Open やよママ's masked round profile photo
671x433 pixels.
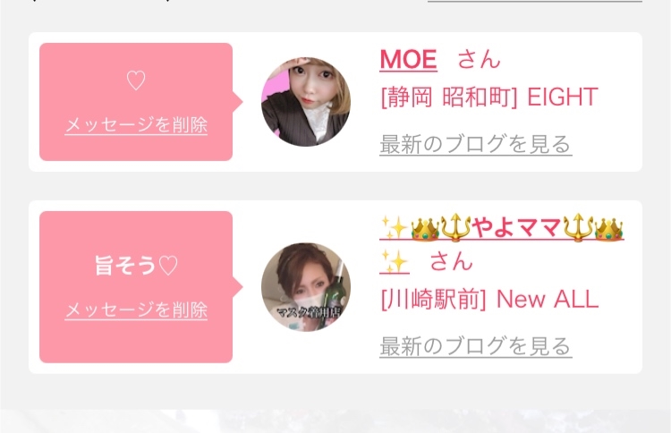pos(306,287)
